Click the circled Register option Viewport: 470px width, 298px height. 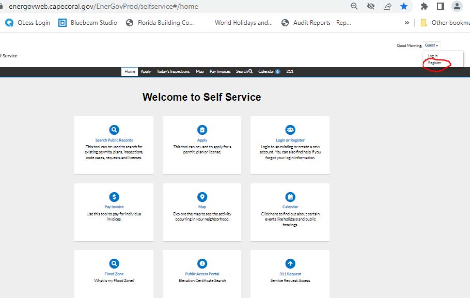[434, 62]
